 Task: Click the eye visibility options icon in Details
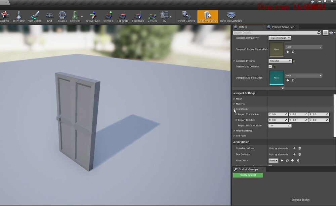pos(331,33)
